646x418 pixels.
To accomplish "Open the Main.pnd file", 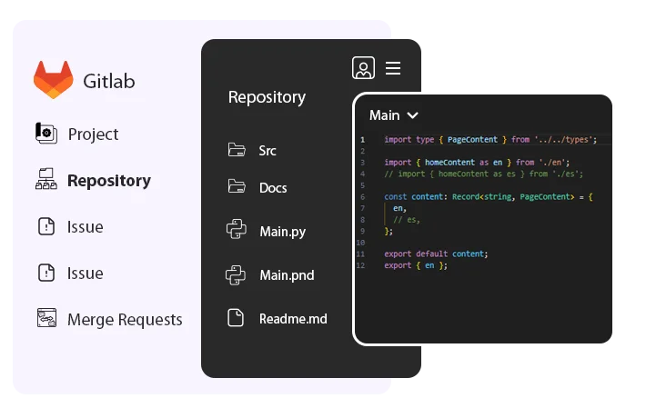I will [287, 274].
